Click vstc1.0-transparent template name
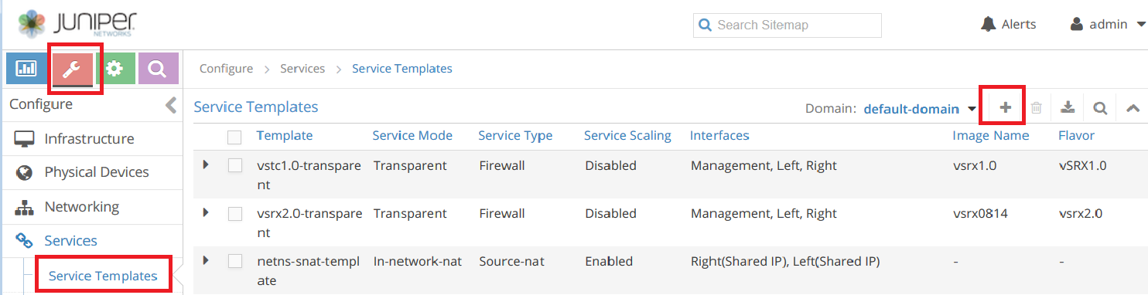This screenshot has width=1148, height=295. click(x=309, y=175)
